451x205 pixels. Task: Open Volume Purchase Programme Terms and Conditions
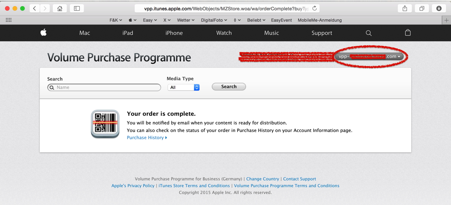click(286, 186)
